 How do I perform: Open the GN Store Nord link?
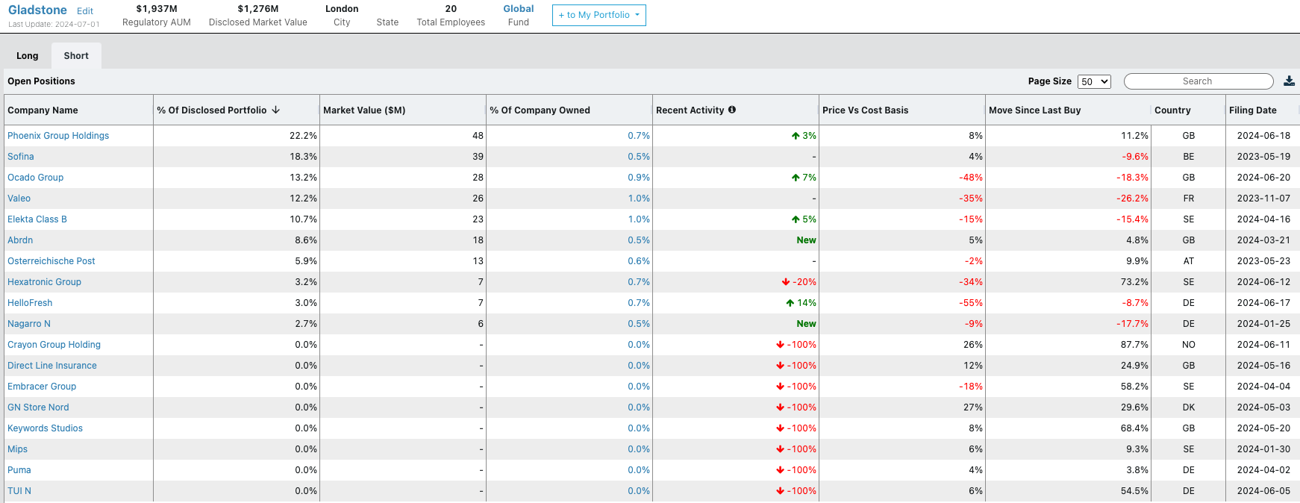click(x=38, y=407)
